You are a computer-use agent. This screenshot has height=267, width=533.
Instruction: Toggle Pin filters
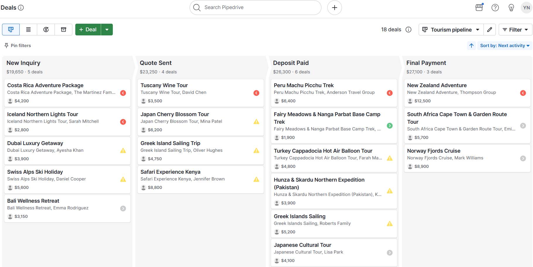coord(18,45)
